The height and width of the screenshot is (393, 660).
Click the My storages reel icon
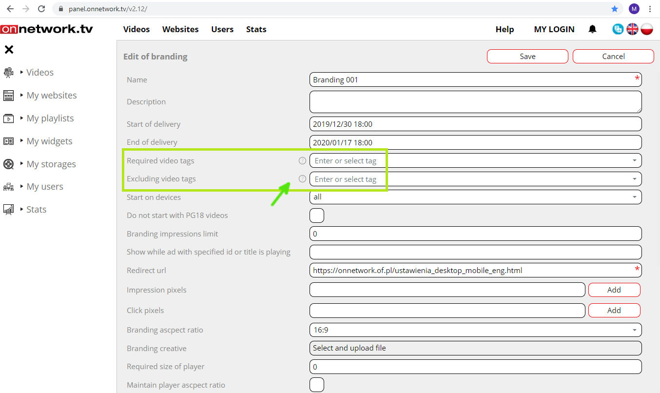point(8,164)
